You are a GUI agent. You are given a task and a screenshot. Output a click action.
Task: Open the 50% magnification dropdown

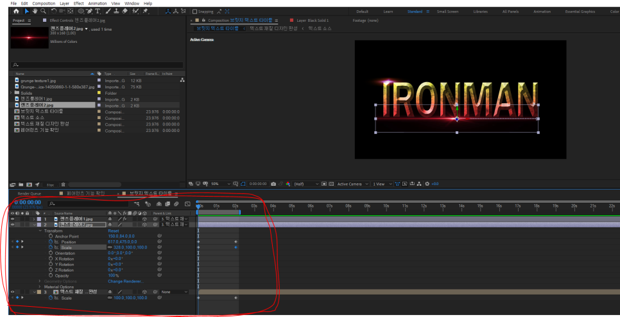(221, 184)
